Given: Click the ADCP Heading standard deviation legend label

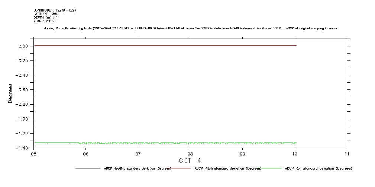Looking at the screenshot, I should tap(137, 168).
